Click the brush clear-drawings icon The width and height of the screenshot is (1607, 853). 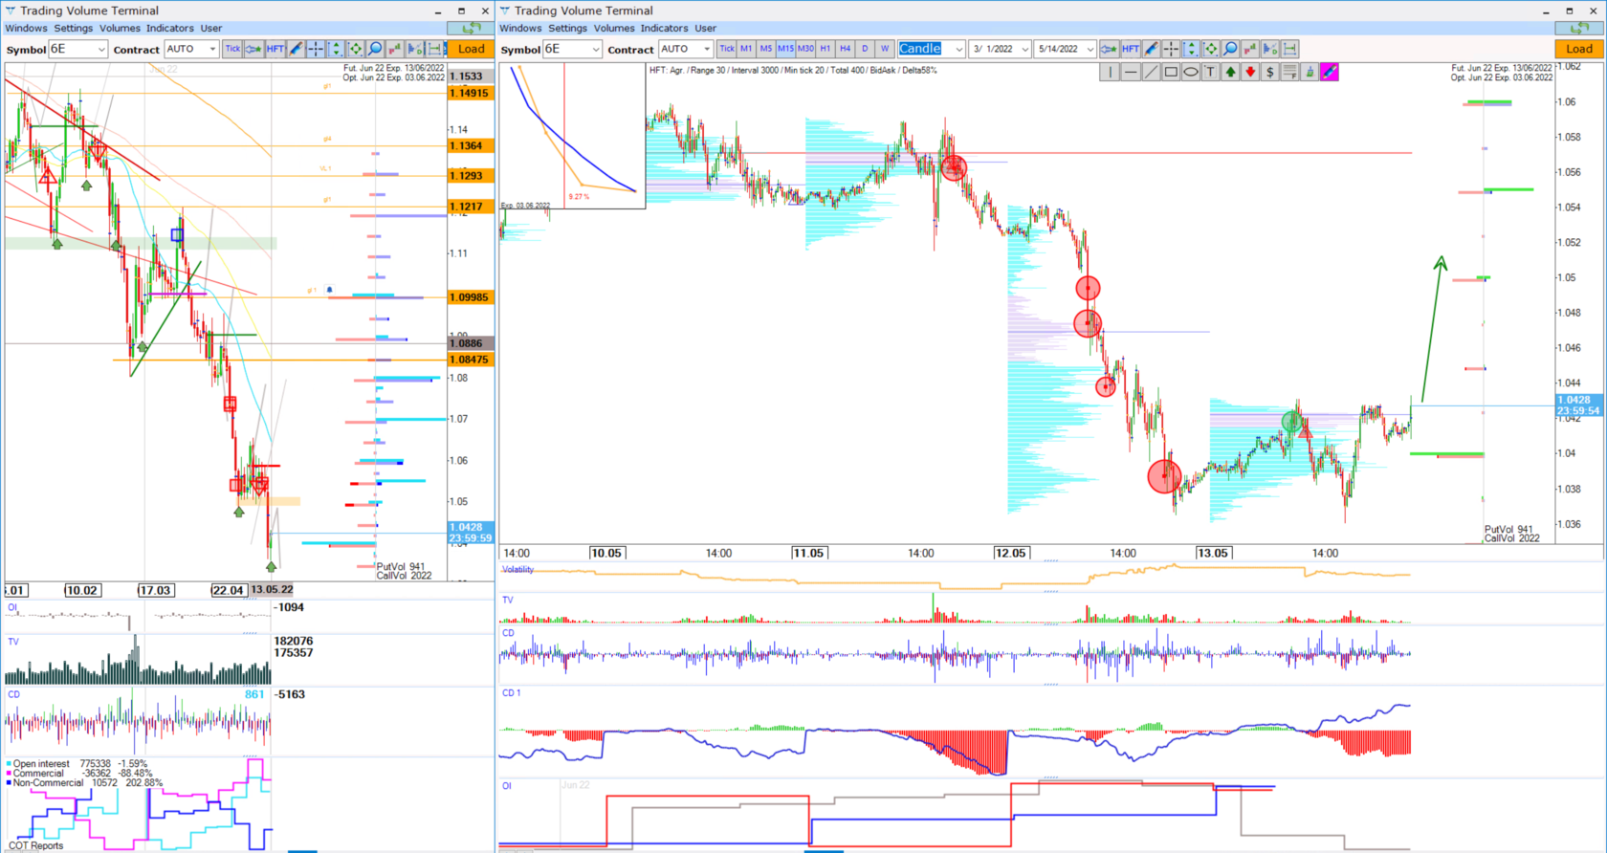click(x=1310, y=72)
